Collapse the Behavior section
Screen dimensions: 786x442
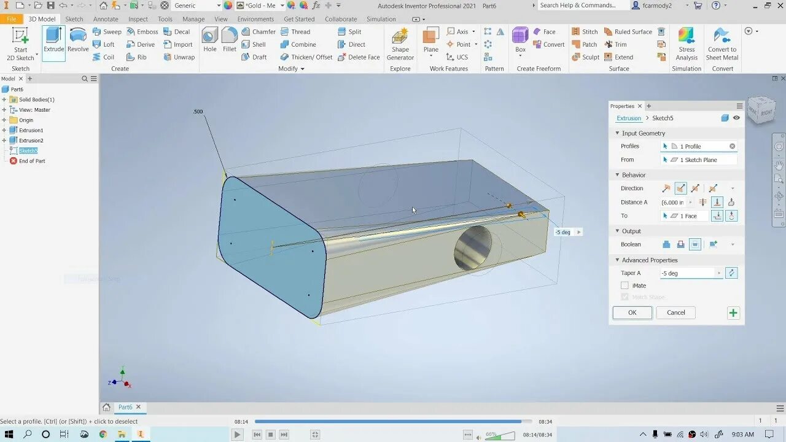pos(618,175)
